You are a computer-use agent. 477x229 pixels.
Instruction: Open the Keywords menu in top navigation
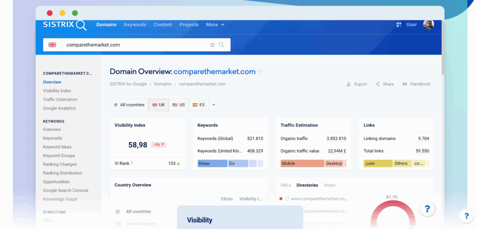point(135,25)
